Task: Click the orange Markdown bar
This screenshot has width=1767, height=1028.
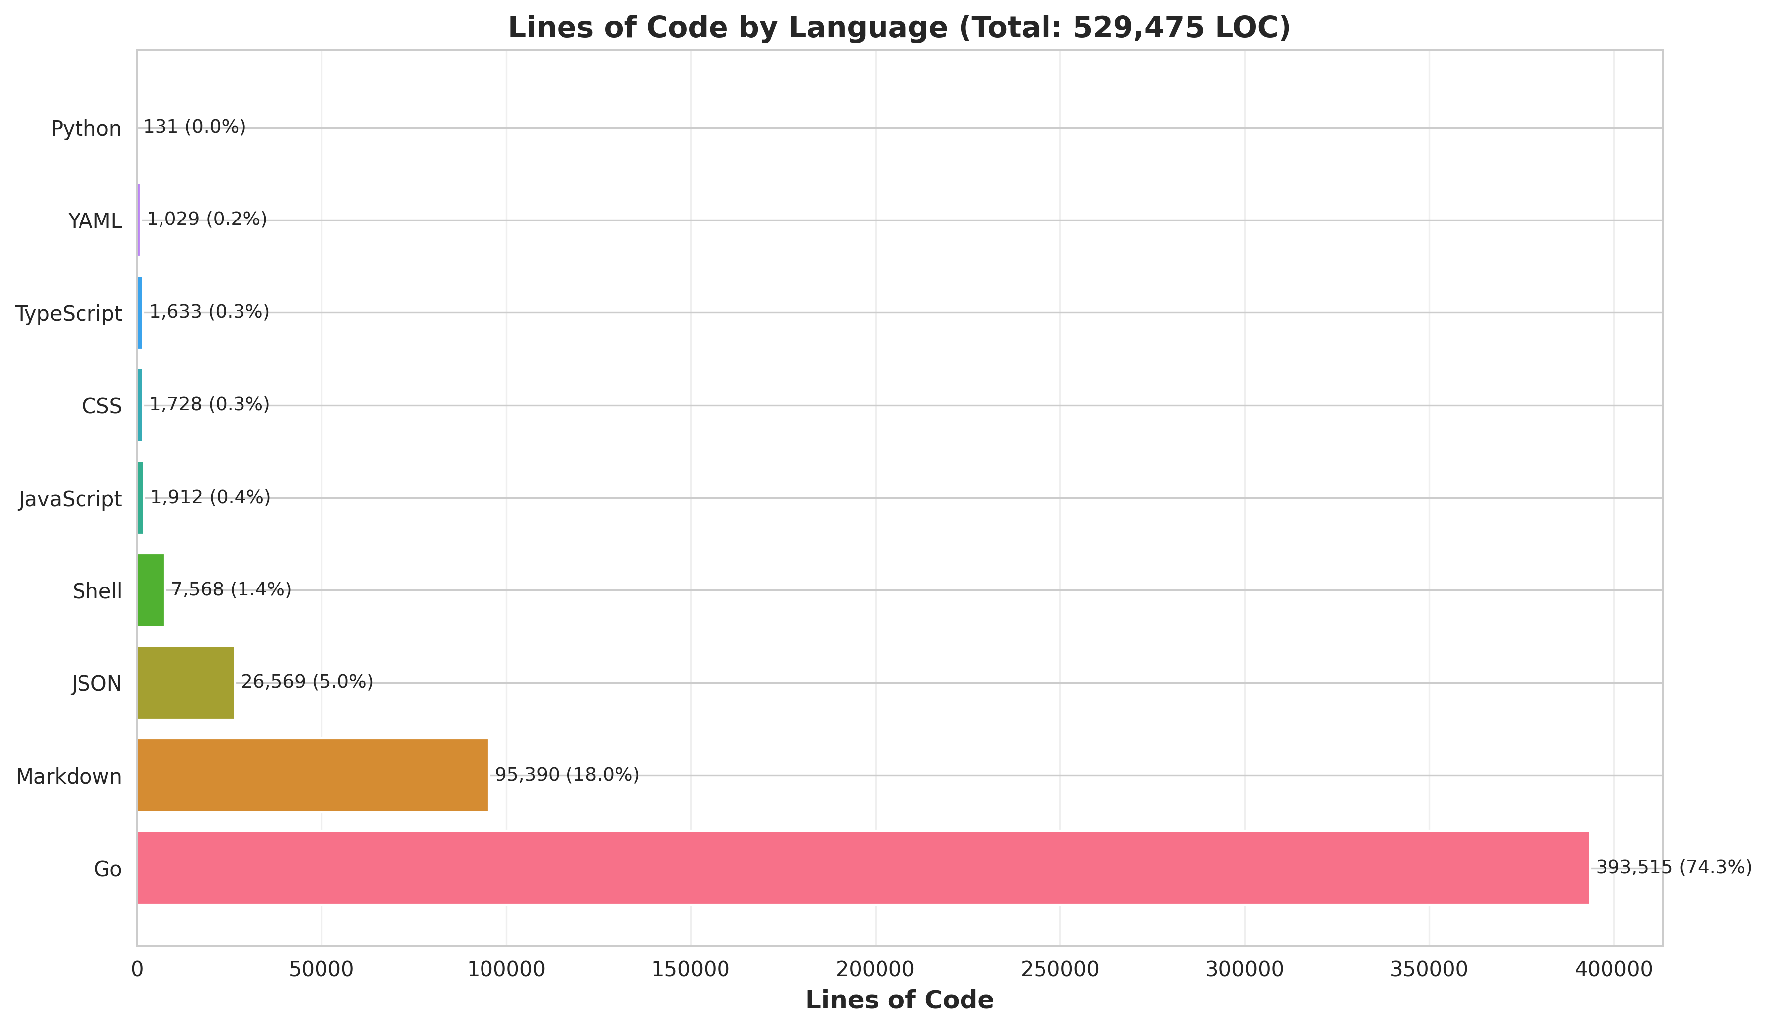Action: point(312,775)
